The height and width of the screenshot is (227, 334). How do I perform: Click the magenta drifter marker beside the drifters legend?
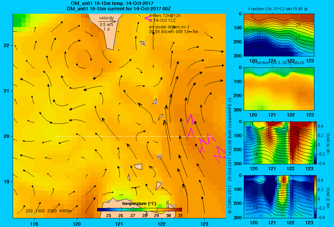pyautogui.click(x=148, y=18)
